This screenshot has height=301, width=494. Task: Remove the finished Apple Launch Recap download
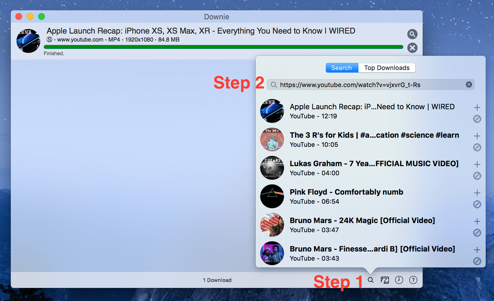[x=412, y=48]
